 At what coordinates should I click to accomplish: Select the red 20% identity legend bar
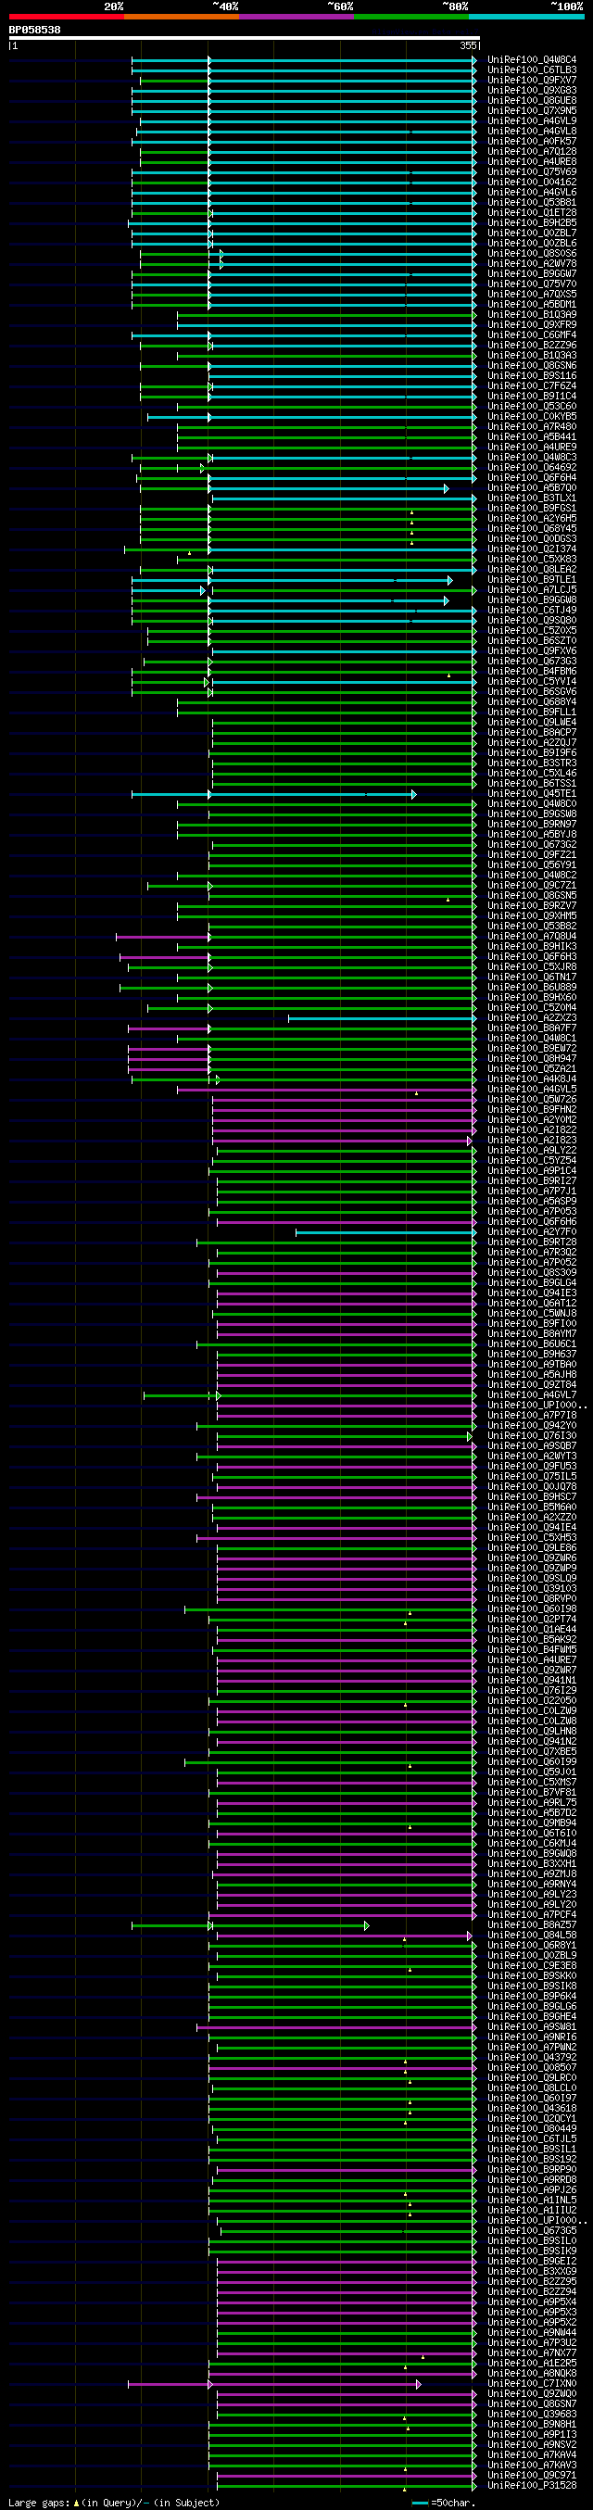66,17
